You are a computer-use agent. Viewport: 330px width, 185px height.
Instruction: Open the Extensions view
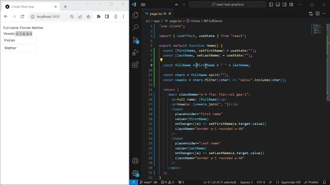(x=135, y=65)
